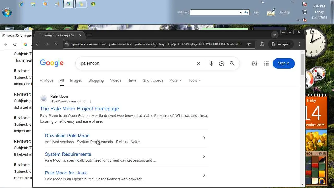Go back in the Incognito Chrome window
334x188 pixels.
pyautogui.click(x=38, y=44)
